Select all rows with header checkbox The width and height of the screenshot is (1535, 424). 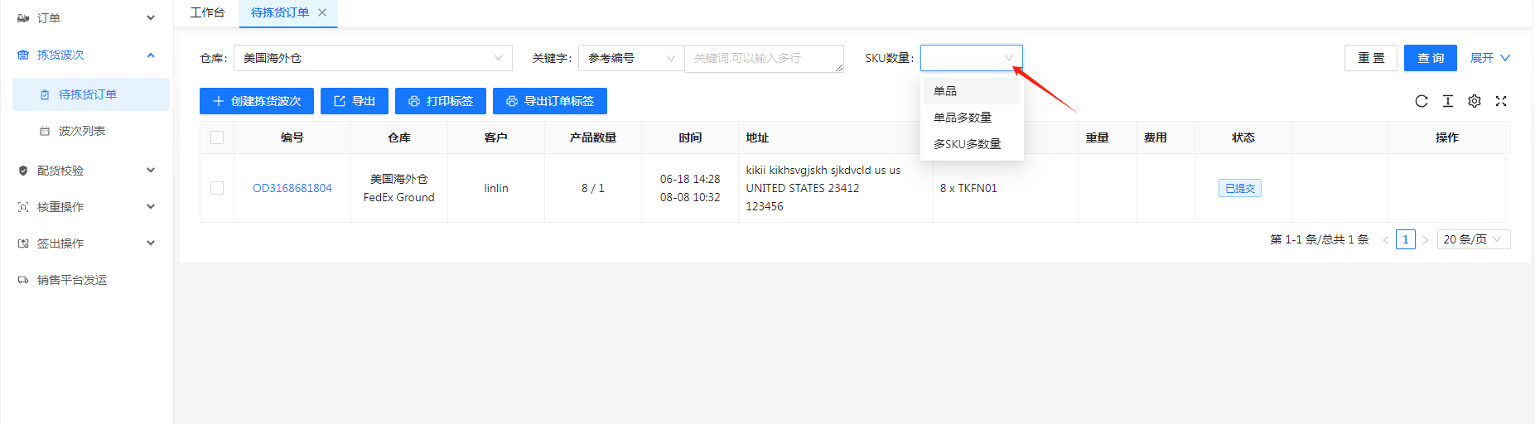(217, 137)
